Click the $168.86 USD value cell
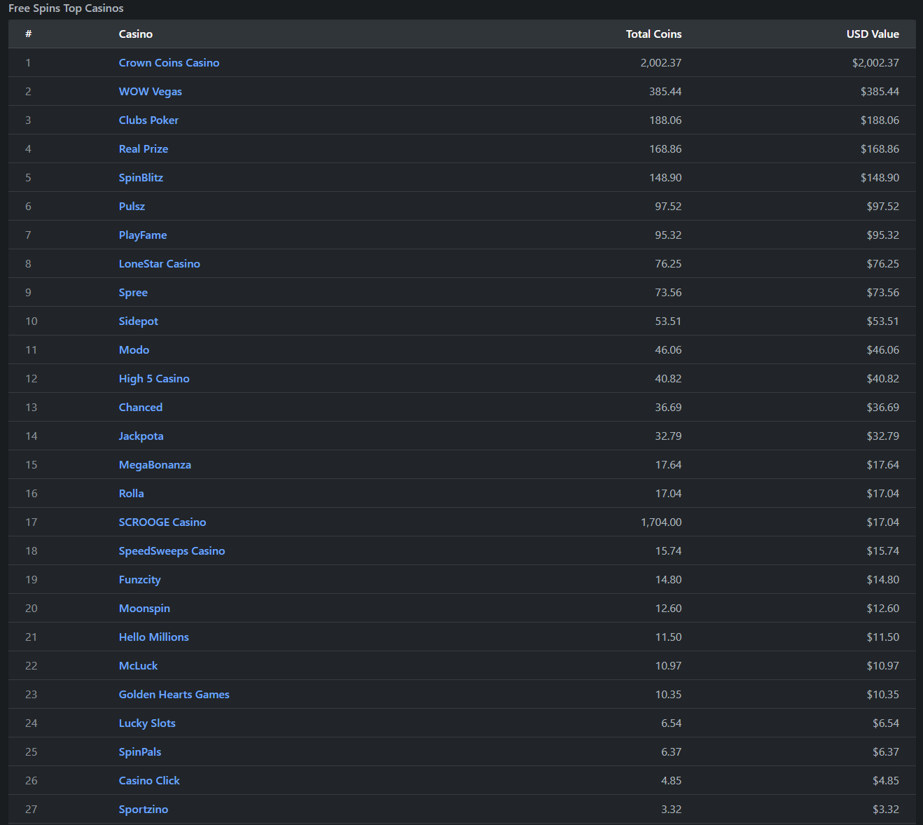923x825 pixels. [x=880, y=148]
